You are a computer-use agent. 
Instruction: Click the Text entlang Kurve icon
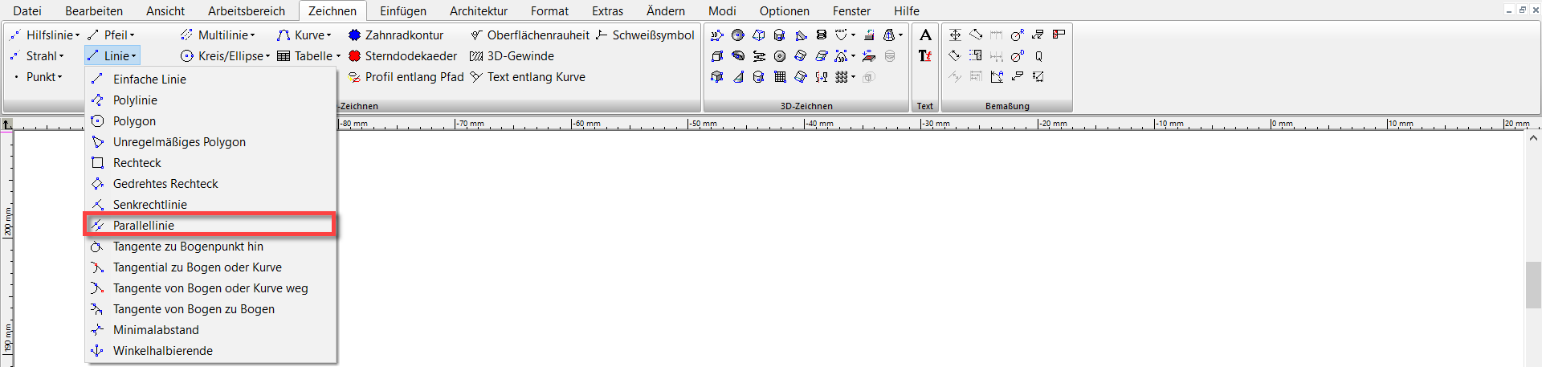tap(476, 77)
